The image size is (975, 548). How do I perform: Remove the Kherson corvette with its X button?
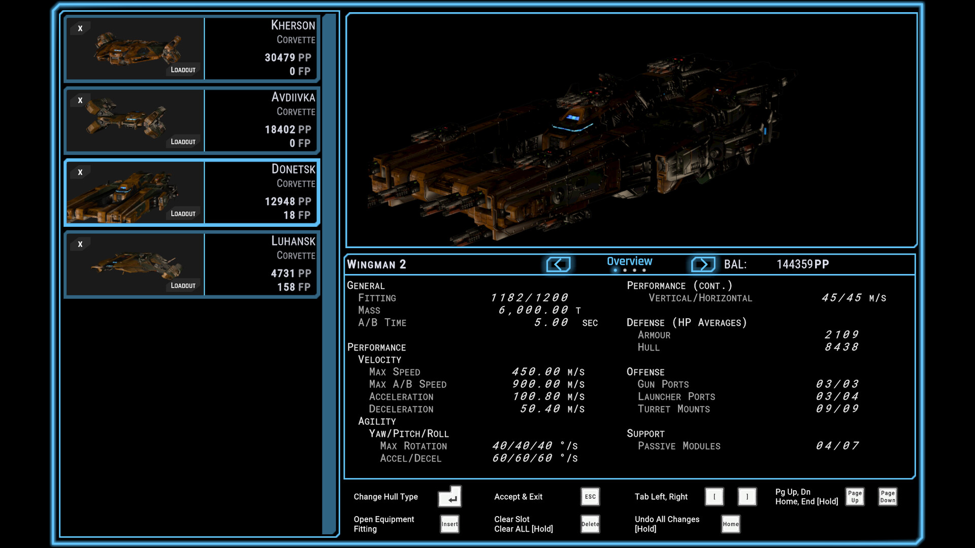(x=80, y=29)
